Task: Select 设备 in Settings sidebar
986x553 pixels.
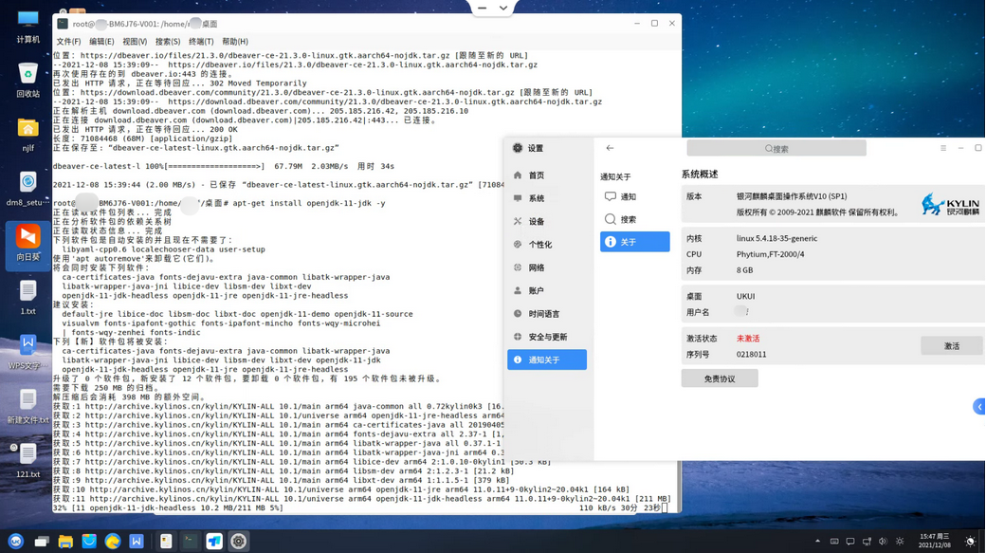Action: point(547,221)
